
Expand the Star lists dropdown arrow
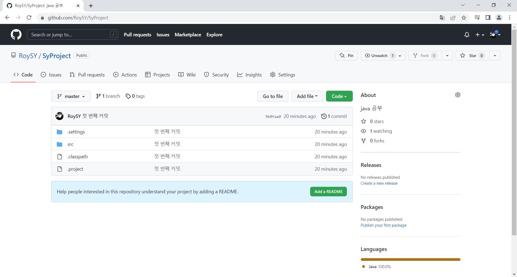[495, 56]
